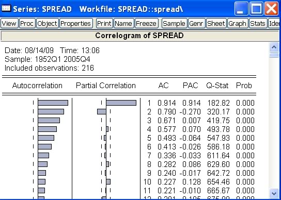
Task: Click the vertical scrollbar thumb
Action: point(274,55)
